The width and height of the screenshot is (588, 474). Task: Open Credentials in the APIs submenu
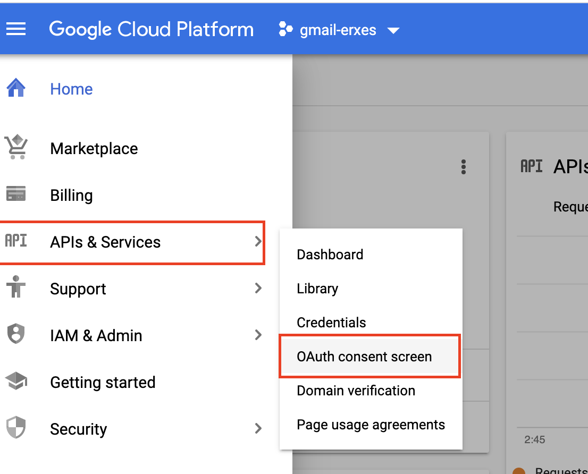(x=331, y=323)
